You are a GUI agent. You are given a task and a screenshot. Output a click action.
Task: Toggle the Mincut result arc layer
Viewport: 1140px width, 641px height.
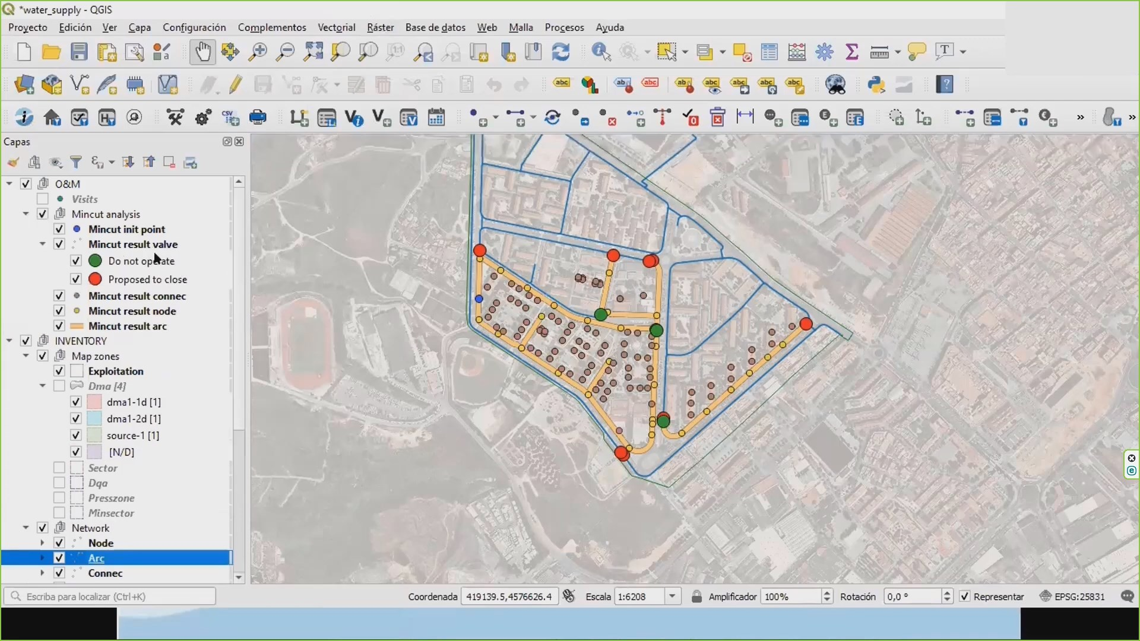click(x=59, y=326)
